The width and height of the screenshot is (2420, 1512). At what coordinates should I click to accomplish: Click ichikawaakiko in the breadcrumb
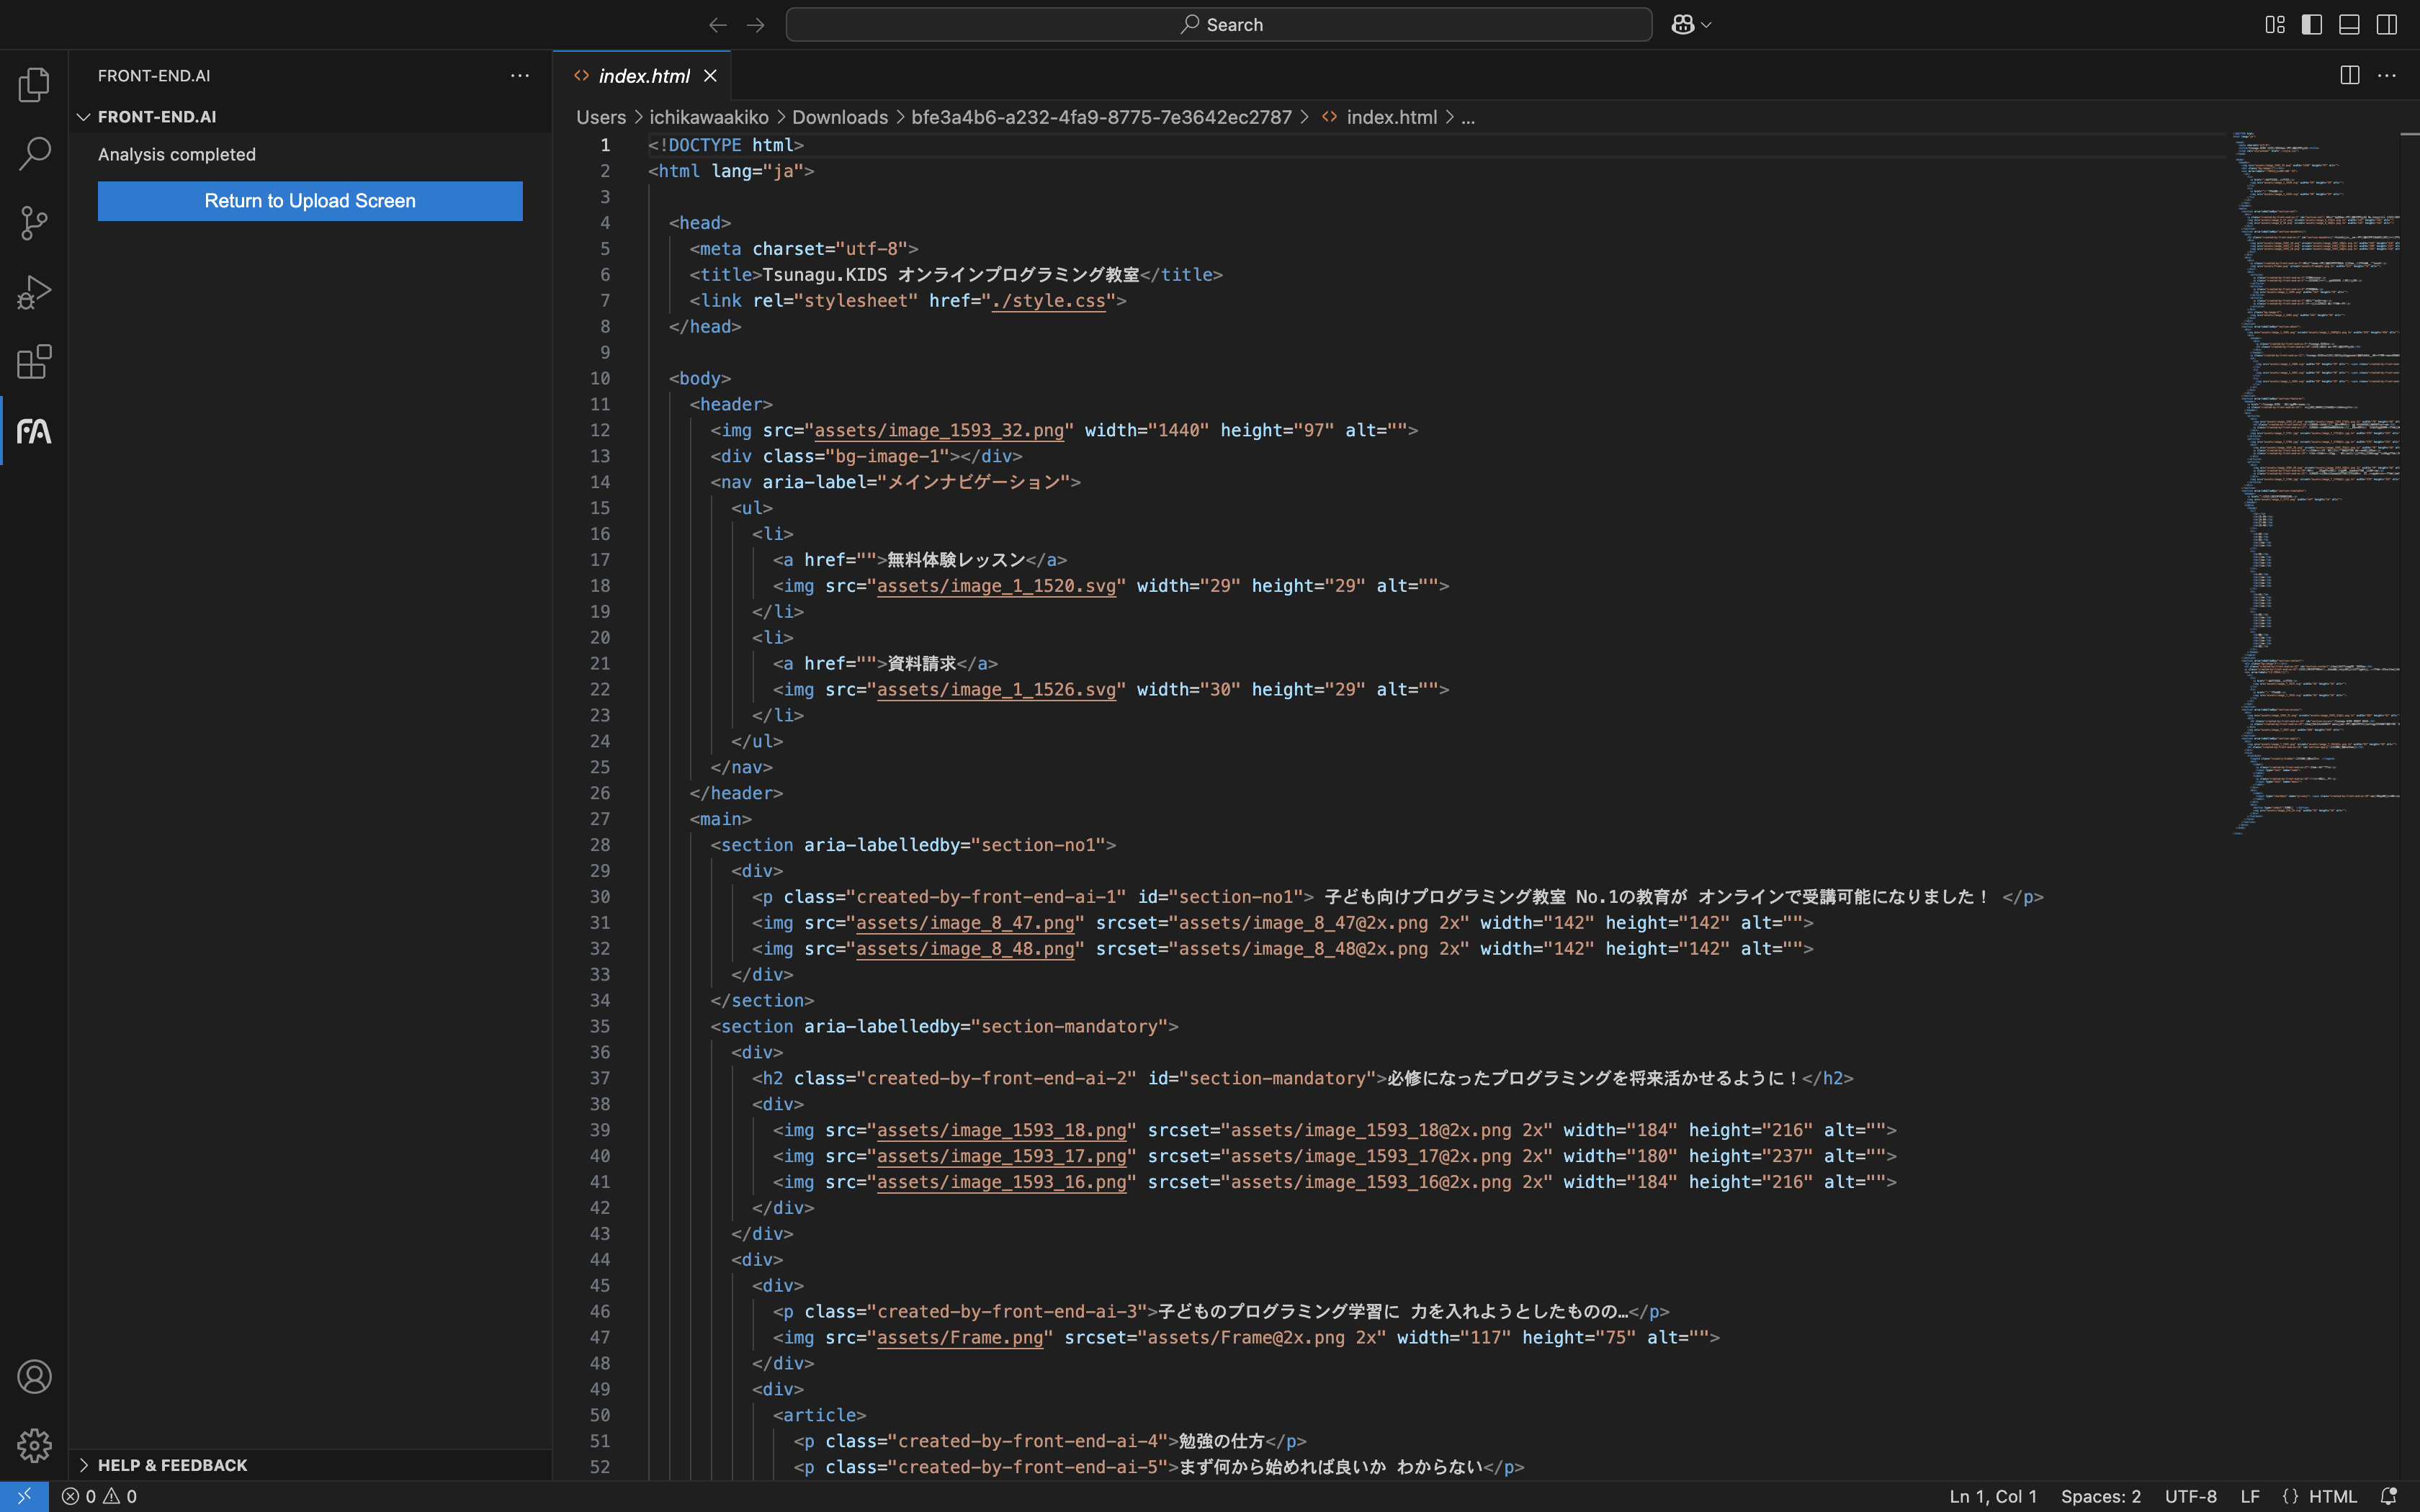coord(709,117)
